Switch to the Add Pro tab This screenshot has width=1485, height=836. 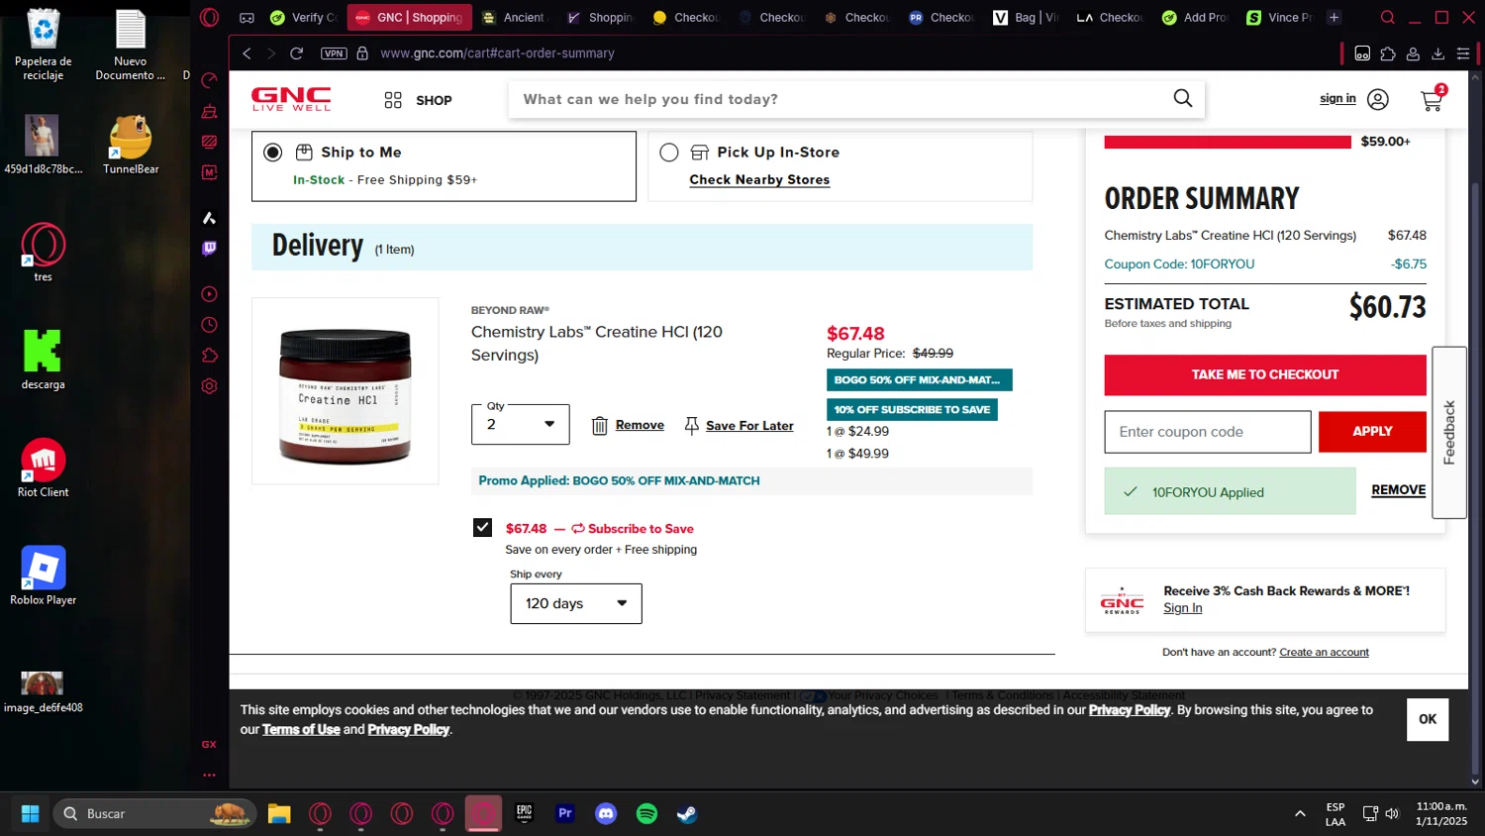click(1196, 17)
